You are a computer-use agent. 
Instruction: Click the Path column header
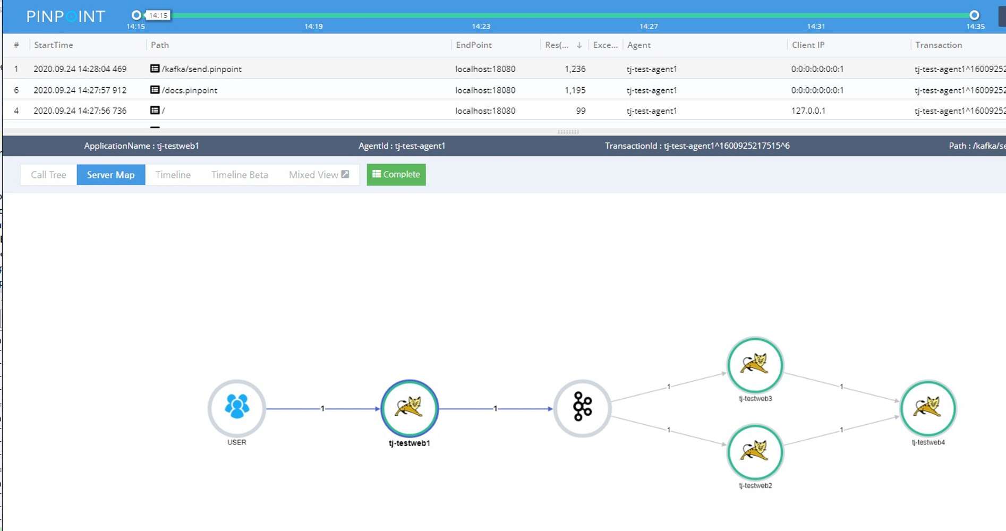tap(160, 45)
